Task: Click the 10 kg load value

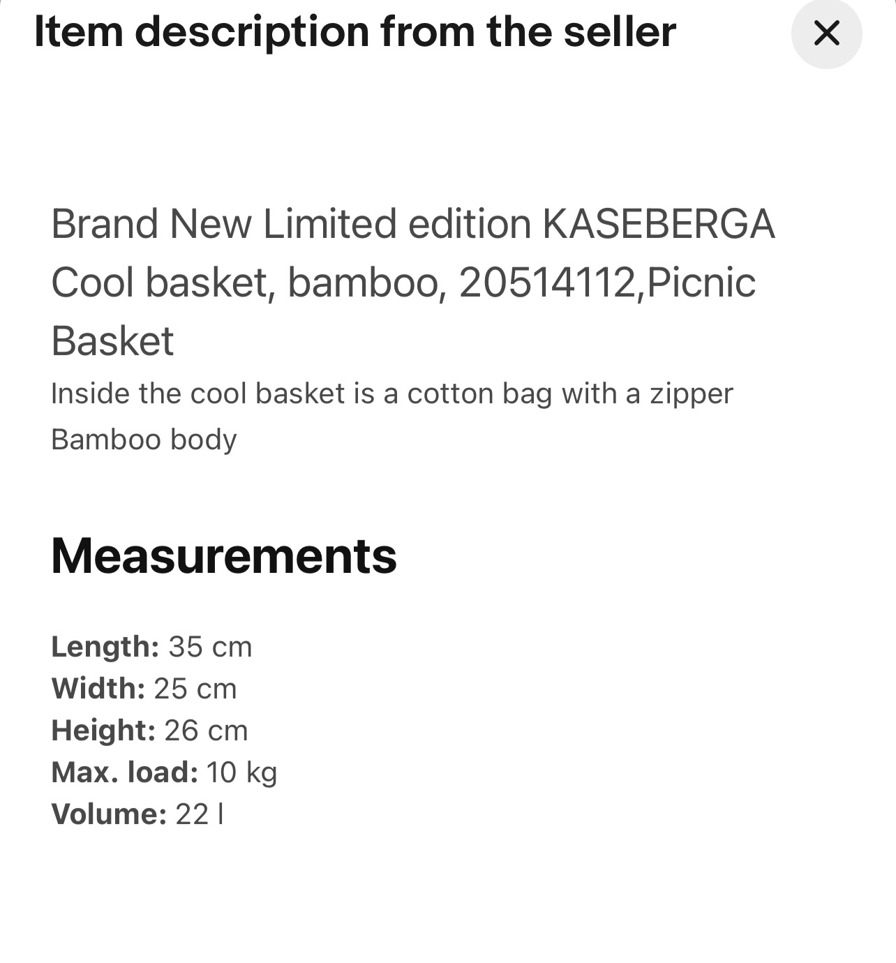Action: pos(241,772)
